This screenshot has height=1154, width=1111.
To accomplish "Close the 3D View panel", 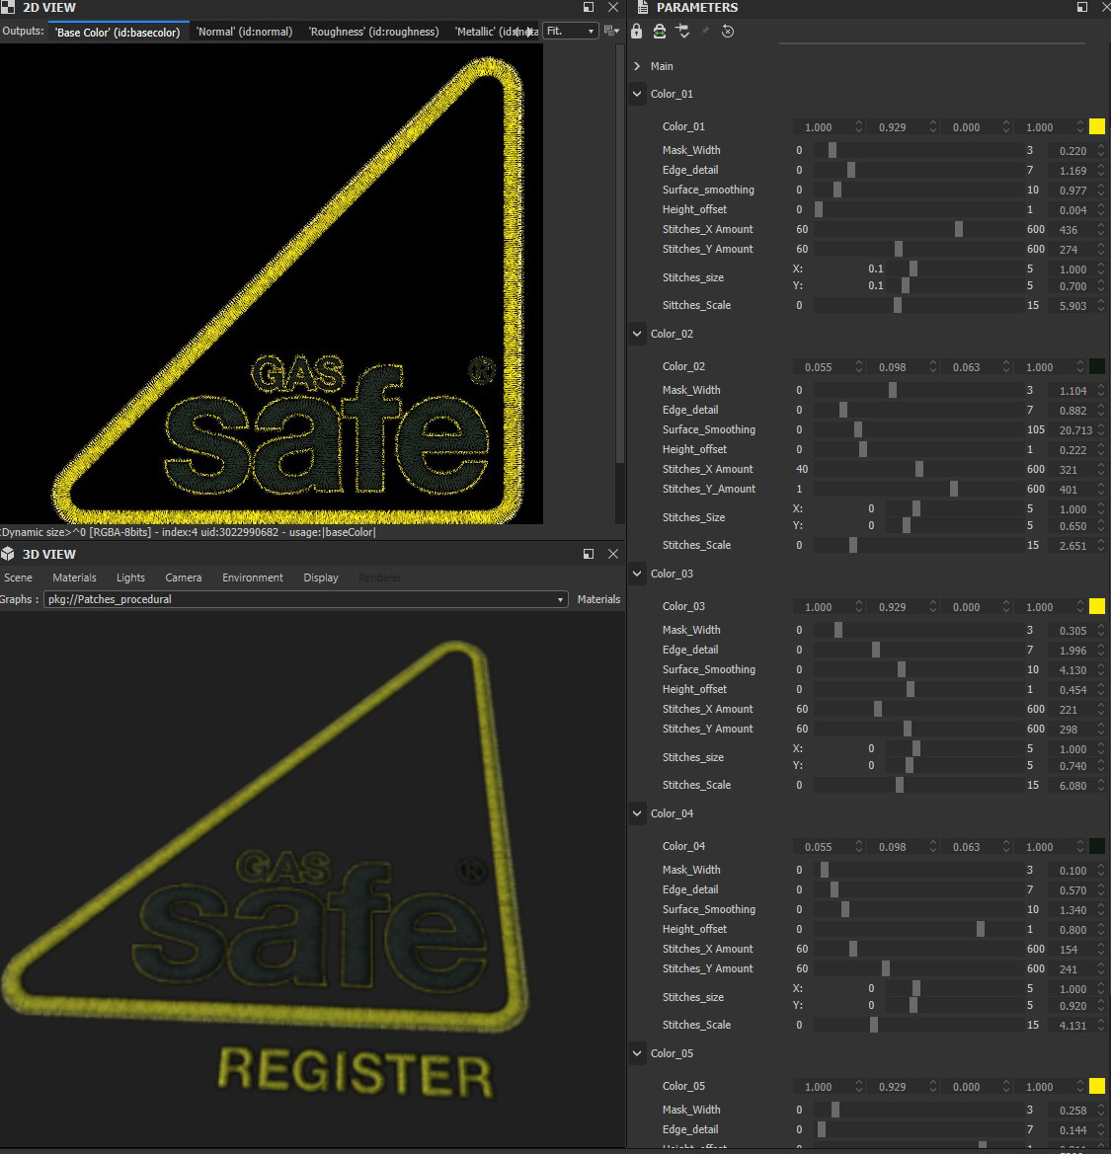I will click(x=612, y=554).
